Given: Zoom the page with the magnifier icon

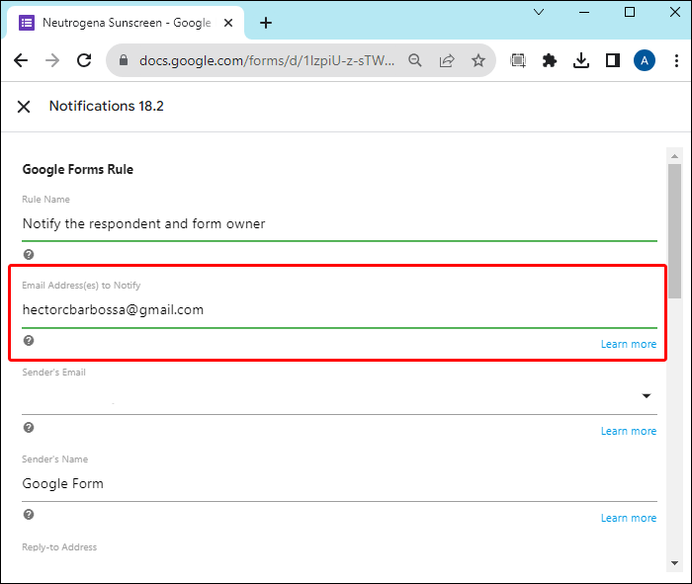Looking at the screenshot, I should [416, 60].
